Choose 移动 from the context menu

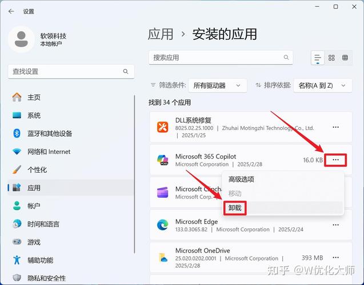283,193
